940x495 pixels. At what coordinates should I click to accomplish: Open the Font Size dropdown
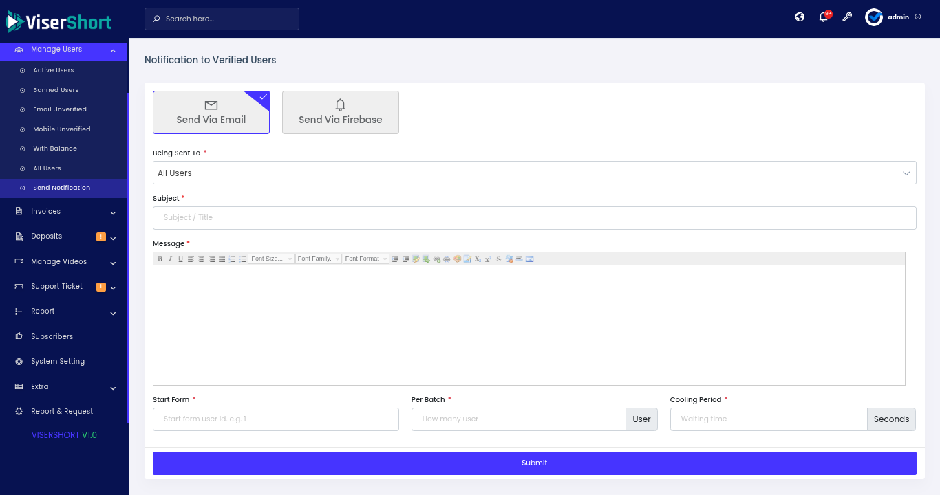pyautogui.click(x=271, y=259)
